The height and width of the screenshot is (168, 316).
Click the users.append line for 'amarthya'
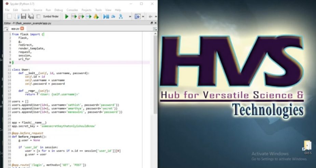65,108
